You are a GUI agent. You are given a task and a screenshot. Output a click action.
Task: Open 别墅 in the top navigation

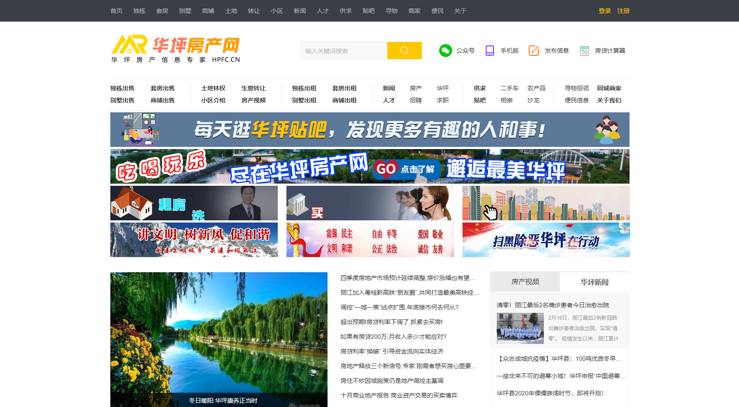[185, 11]
